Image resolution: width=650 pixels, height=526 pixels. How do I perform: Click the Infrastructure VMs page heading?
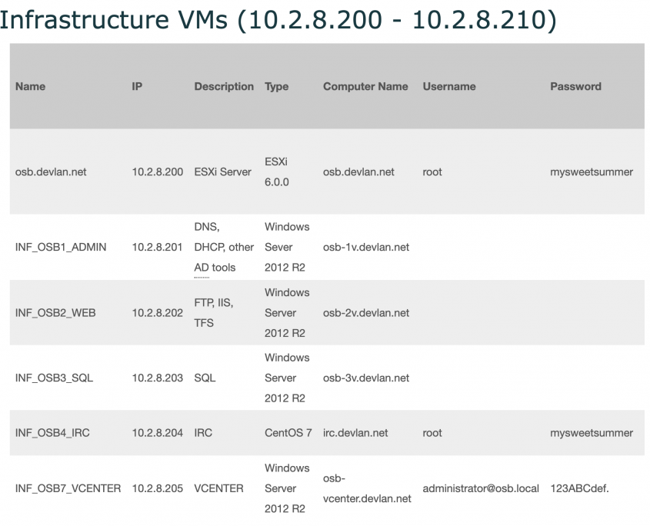click(x=278, y=19)
